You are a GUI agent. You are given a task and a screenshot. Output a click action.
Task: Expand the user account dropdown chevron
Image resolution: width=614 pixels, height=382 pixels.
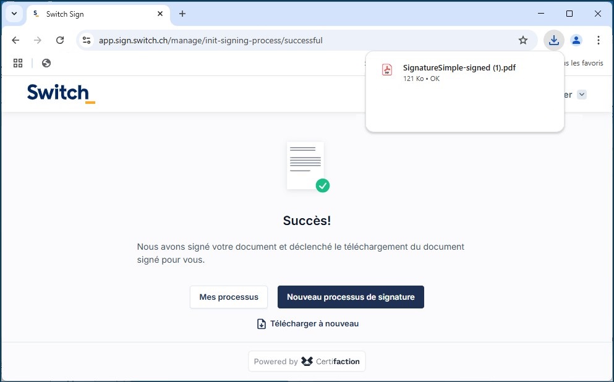581,95
